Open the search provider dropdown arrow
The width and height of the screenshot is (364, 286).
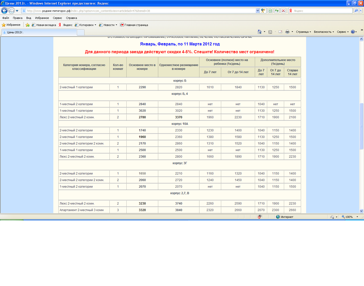coord(361,11)
